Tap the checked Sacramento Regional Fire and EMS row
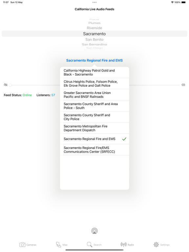The image size is (189, 252). pyautogui.click(x=94, y=139)
